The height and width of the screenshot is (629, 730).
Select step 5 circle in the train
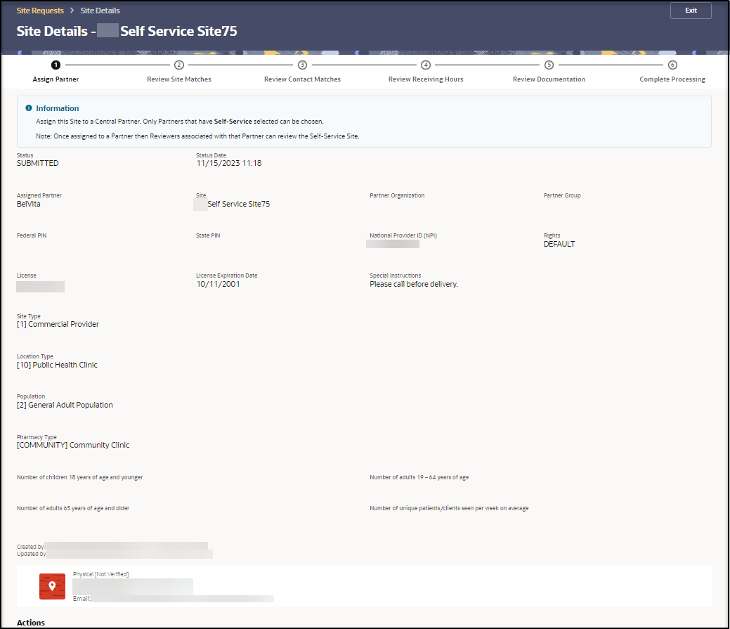[549, 65]
